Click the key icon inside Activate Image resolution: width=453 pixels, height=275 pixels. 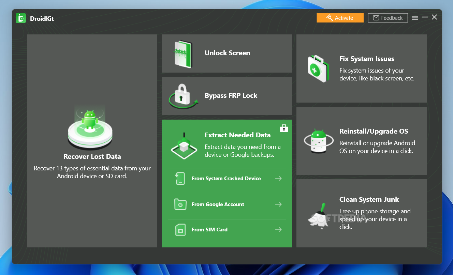(330, 18)
